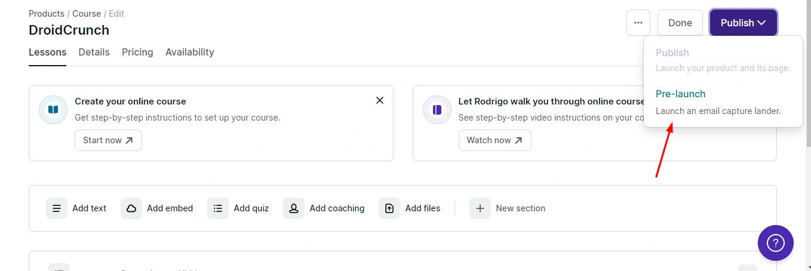The height and width of the screenshot is (271, 811).
Task: Add files lesson
Action: pos(410,208)
